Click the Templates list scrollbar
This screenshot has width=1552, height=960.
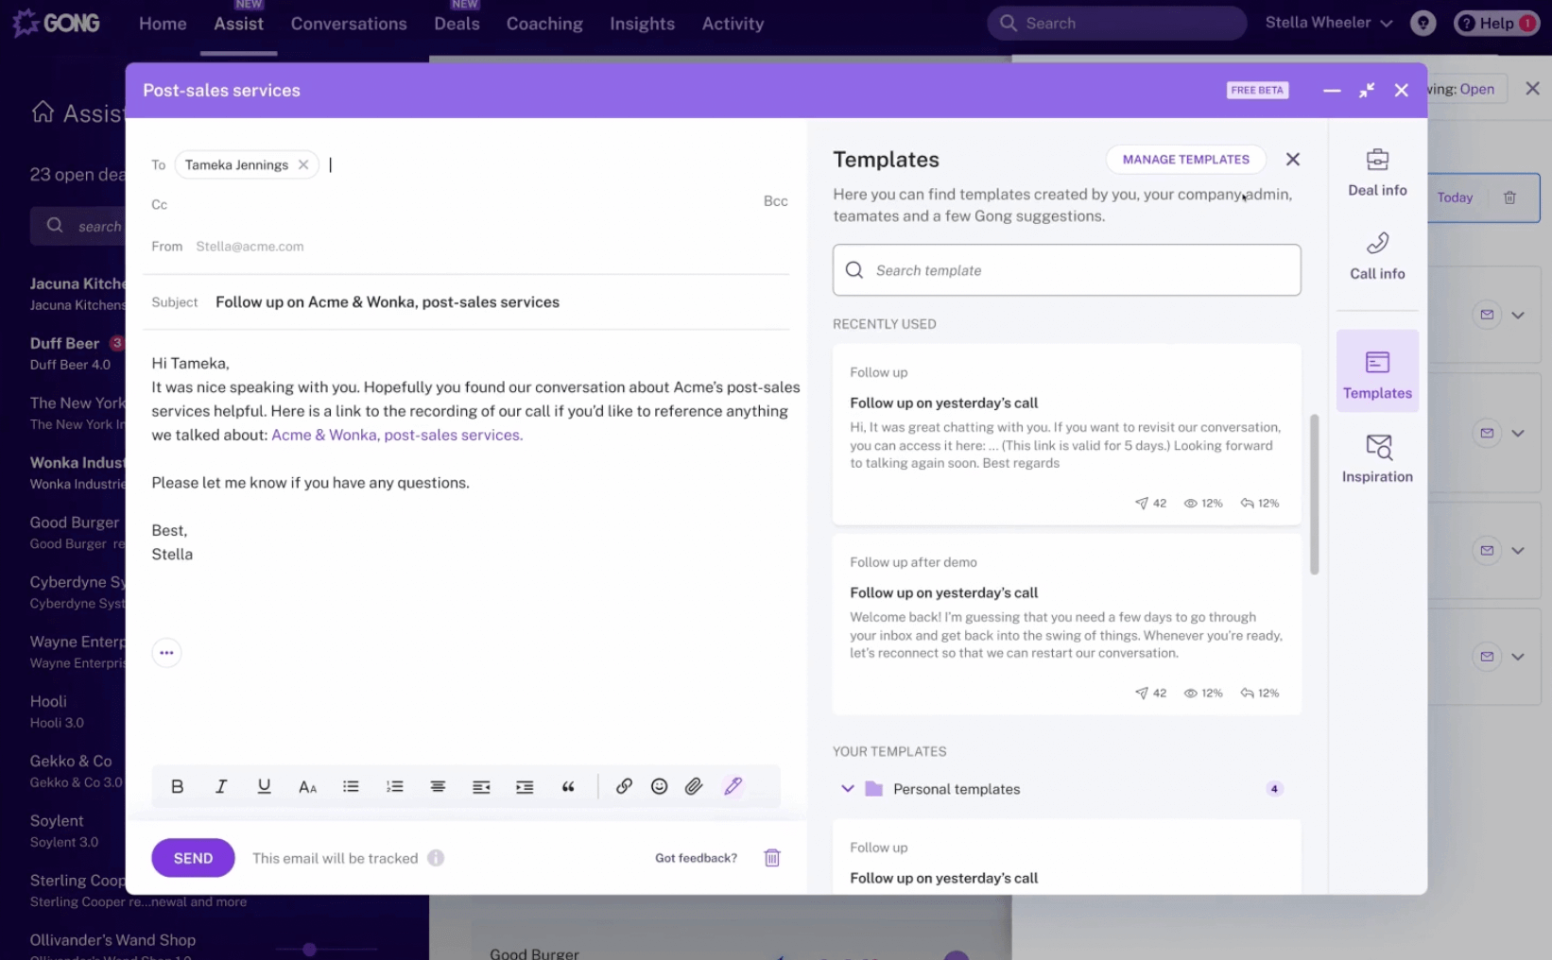[1314, 493]
